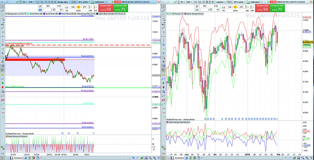The width and height of the screenshot is (314, 160).
Task: Click the info icon in left window header
Action: click(109, 2)
